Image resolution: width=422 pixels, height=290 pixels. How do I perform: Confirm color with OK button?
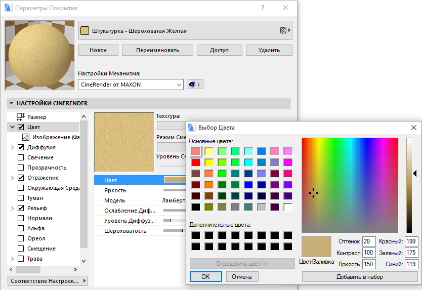coord(206,276)
